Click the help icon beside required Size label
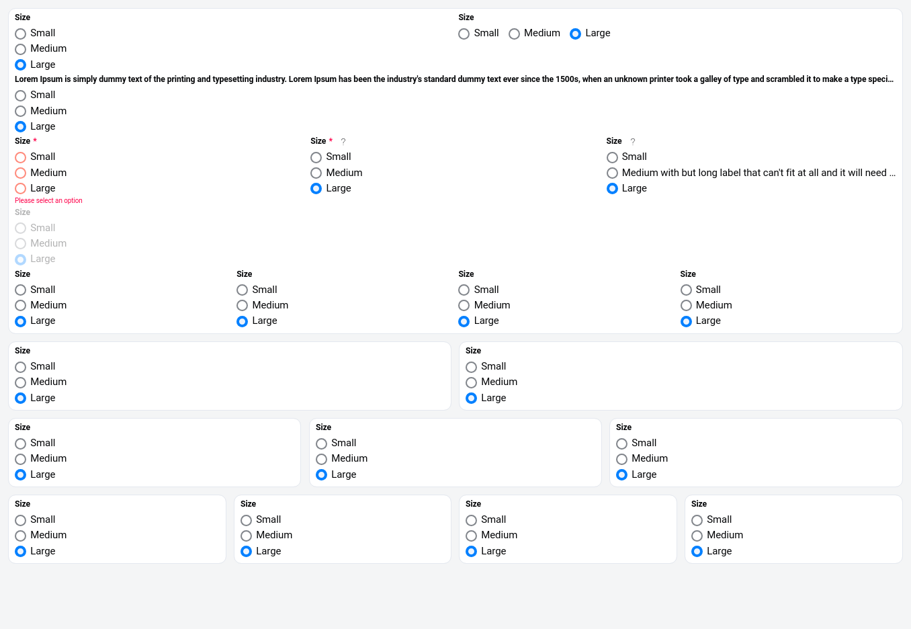The width and height of the screenshot is (911, 629). click(x=343, y=142)
